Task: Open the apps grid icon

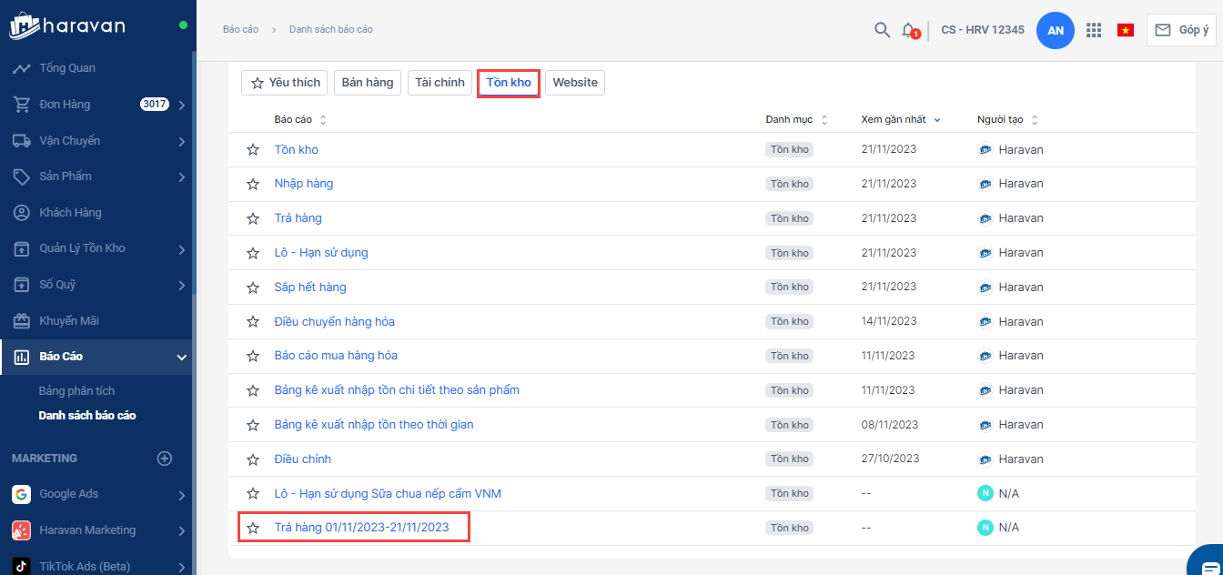Action: tap(1094, 30)
